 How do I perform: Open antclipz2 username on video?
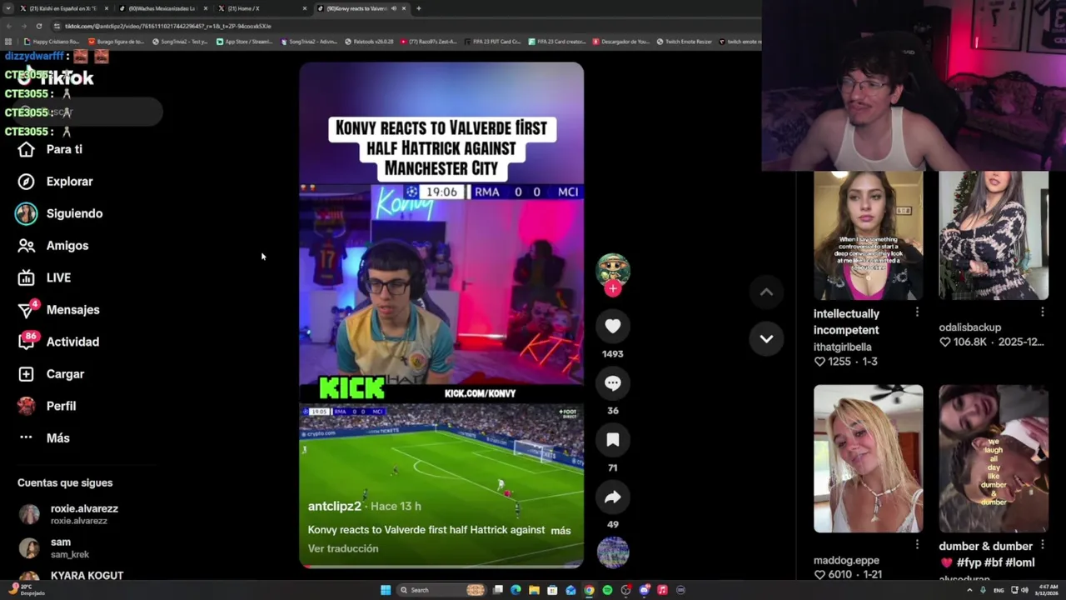[335, 506]
